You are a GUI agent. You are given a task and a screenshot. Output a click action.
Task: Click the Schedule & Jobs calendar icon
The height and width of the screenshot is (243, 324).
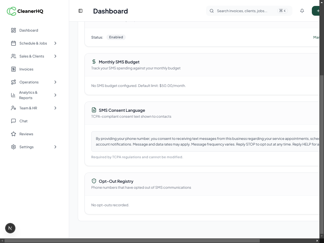click(13, 43)
